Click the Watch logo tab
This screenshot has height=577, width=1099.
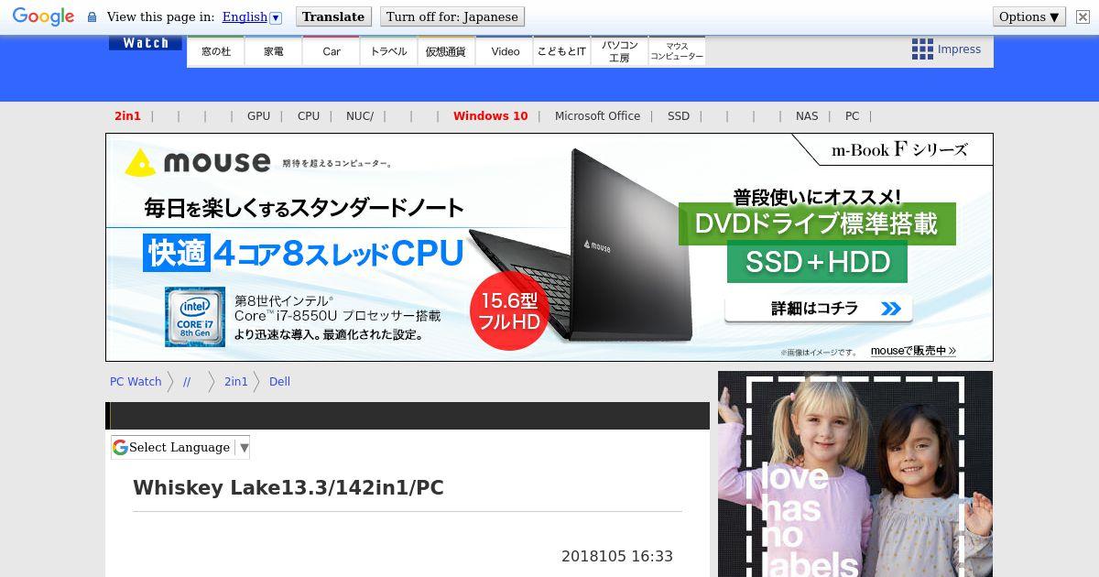[146, 43]
